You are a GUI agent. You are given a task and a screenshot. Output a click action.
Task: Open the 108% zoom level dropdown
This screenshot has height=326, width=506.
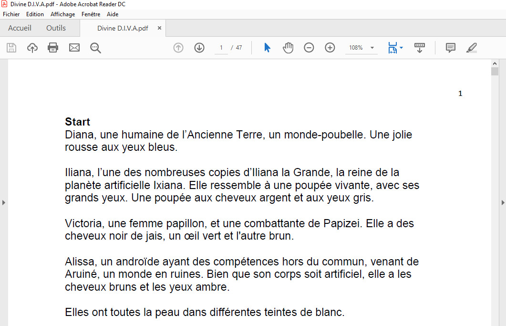(372, 48)
